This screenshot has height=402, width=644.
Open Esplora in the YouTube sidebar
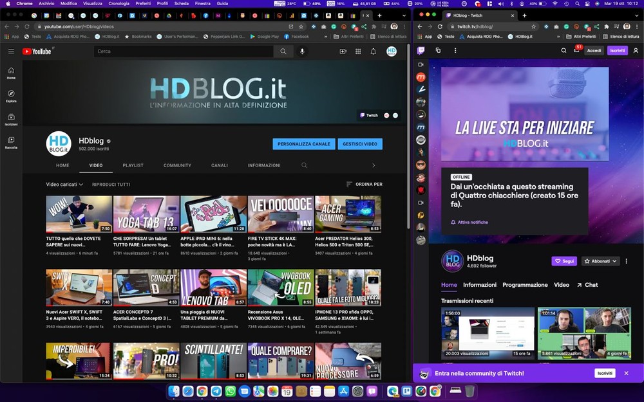pos(11,96)
